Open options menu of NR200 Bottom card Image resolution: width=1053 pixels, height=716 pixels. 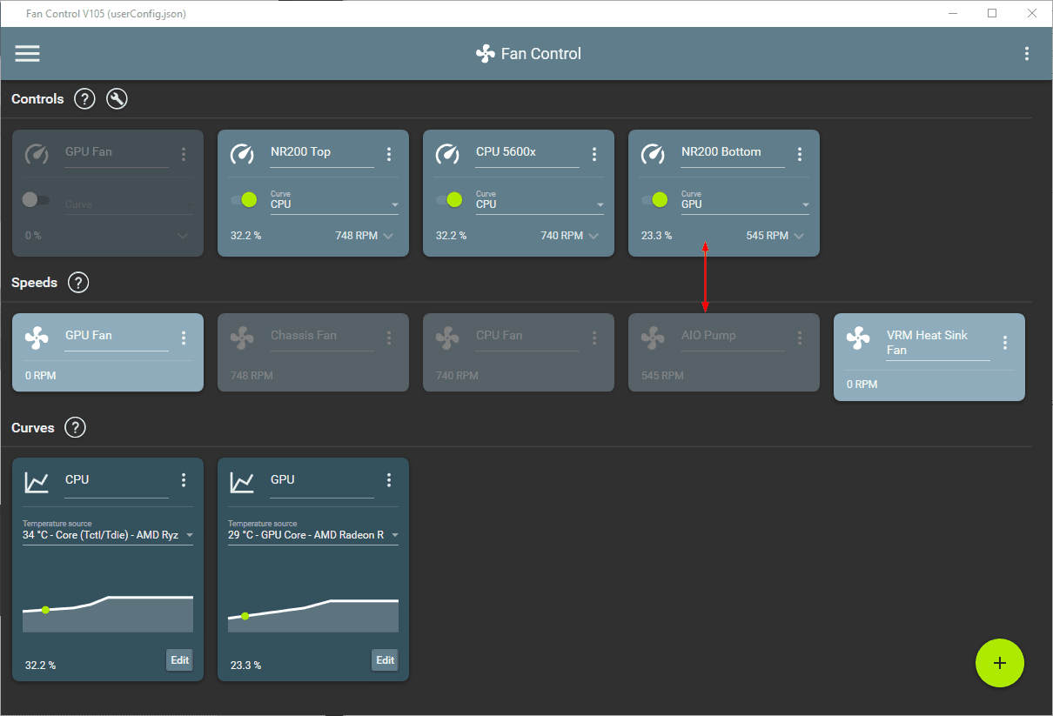(x=800, y=154)
